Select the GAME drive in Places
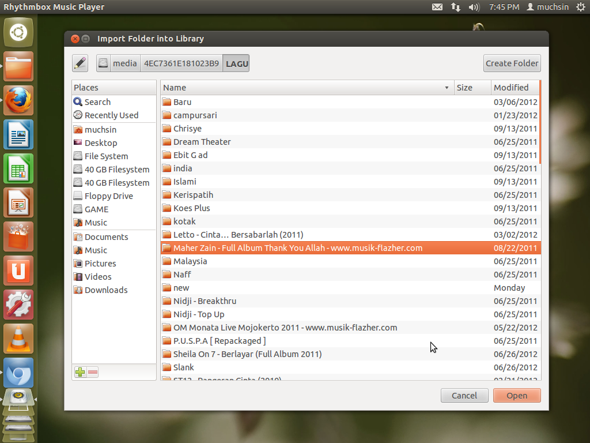Screen dimensions: 590x443 (x=114, y=209)
